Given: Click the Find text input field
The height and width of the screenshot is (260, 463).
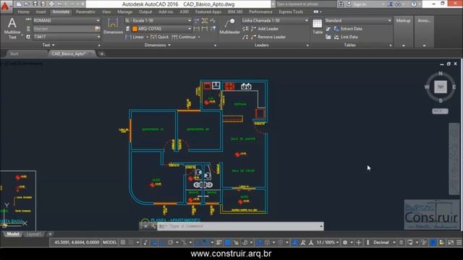Looking at the screenshot, I should tap(64, 29).
